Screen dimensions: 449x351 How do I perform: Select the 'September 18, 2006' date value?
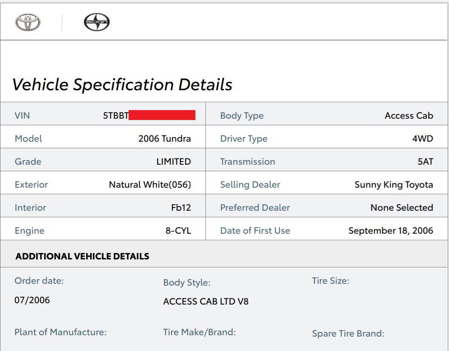pos(391,231)
